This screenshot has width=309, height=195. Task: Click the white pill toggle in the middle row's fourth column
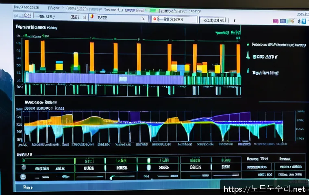(x=149, y=167)
